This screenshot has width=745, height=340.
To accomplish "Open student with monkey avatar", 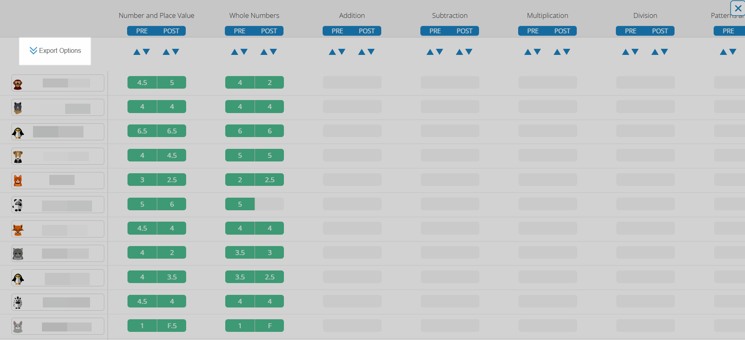I will coord(58,83).
